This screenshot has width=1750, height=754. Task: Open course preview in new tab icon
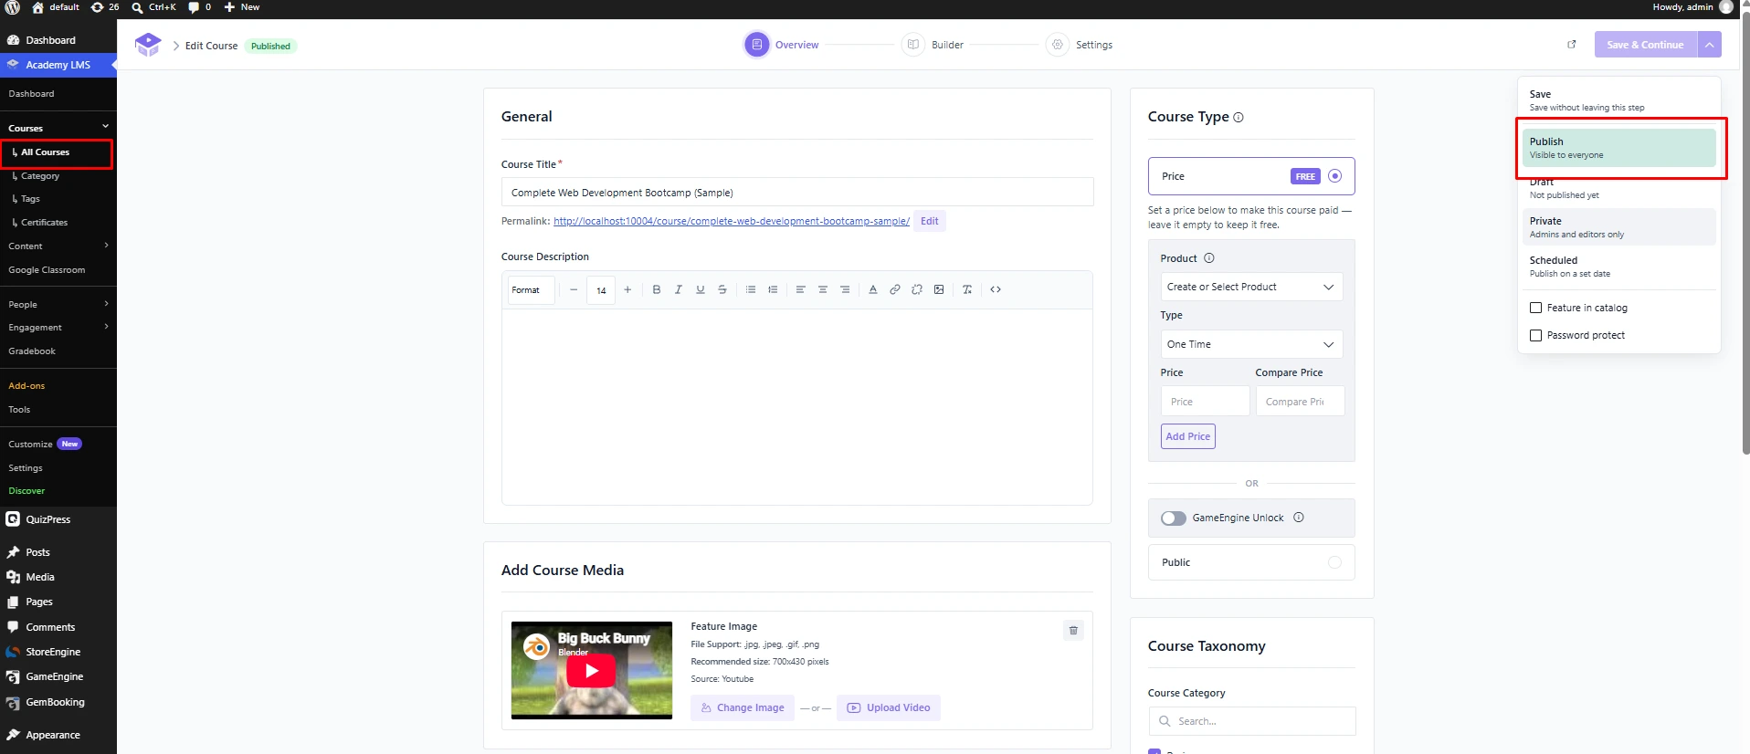click(x=1572, y=44)
